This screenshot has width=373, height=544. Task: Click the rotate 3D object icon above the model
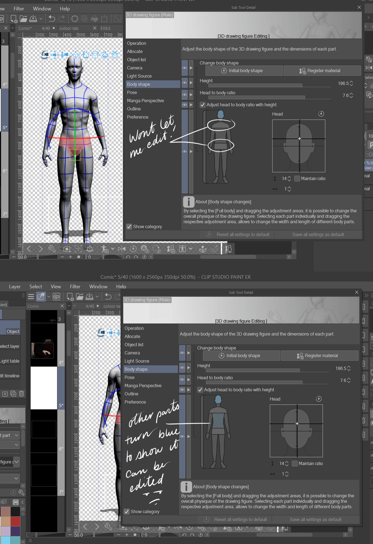coord(86,55)
